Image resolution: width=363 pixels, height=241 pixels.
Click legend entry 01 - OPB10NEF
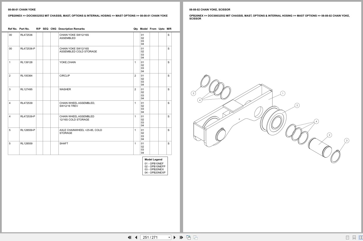tap(154, 164)
